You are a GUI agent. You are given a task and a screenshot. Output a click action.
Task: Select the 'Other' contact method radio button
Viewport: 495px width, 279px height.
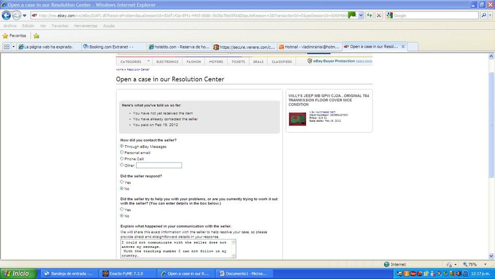122,164
